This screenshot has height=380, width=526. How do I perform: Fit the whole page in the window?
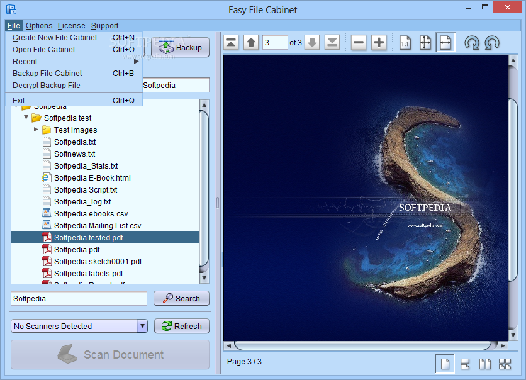pyautogui.click(x=425, y=43)
